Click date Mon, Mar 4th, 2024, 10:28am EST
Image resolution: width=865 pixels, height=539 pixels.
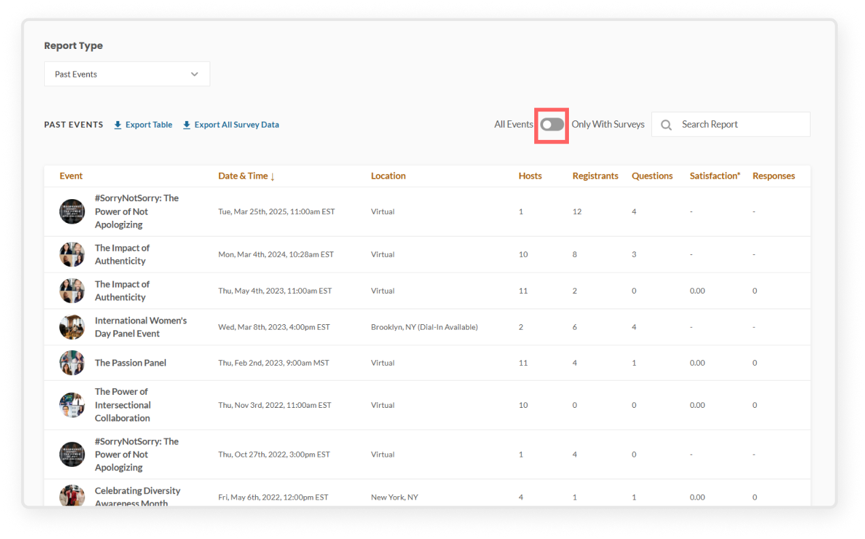point(276,255)
